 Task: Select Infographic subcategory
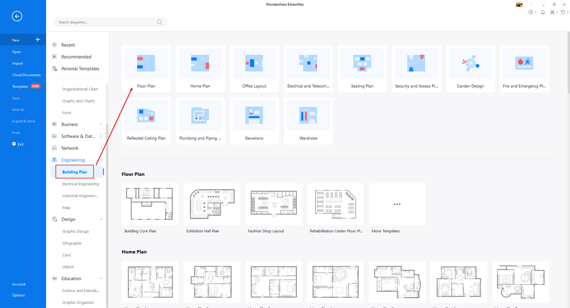72,243
